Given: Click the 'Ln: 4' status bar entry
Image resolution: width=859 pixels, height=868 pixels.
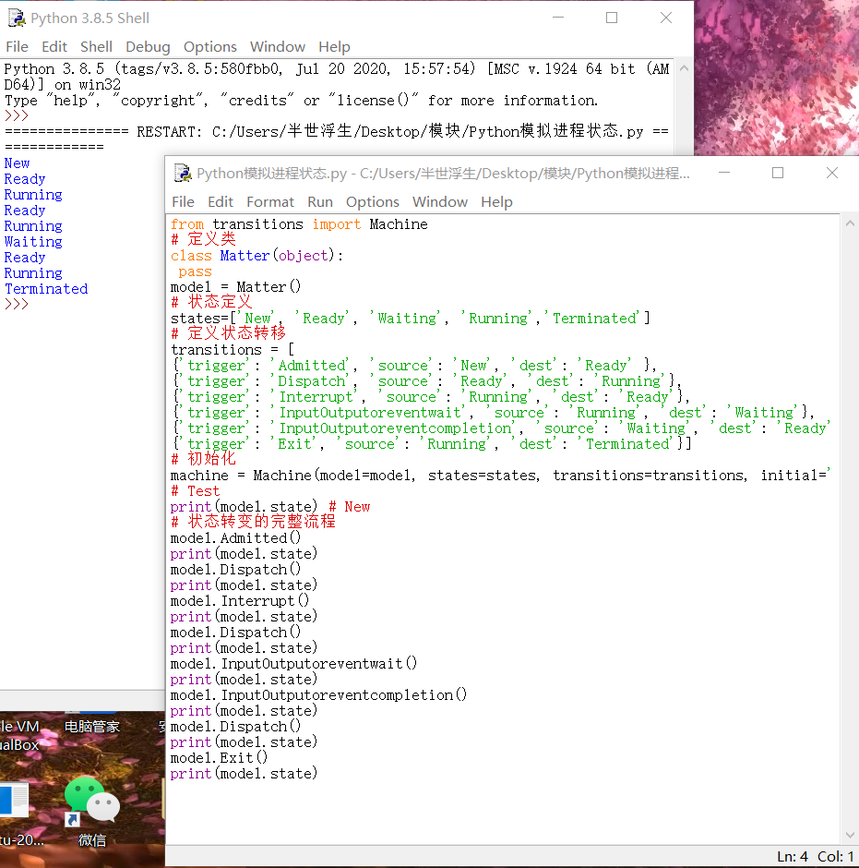Looking at the screenshot, I should click(x=792, y=856).
